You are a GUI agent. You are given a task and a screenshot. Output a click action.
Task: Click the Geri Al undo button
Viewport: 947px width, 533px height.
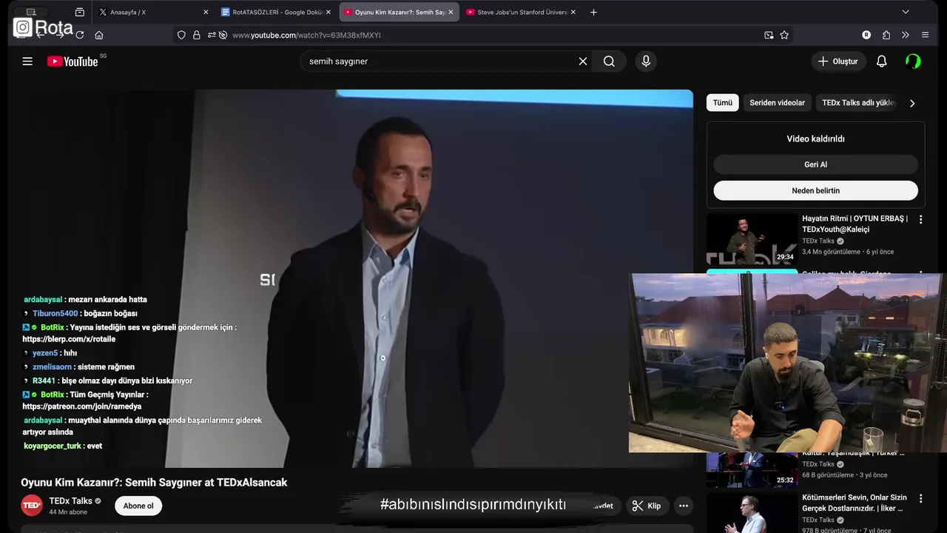816,164
